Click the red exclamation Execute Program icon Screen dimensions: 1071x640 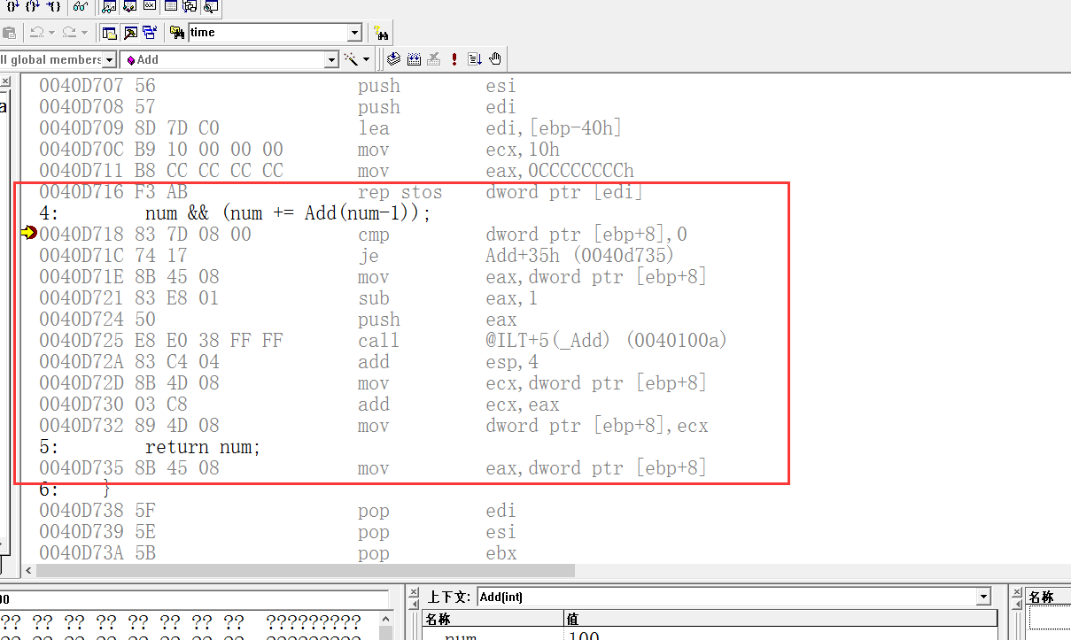coord(454,59)
